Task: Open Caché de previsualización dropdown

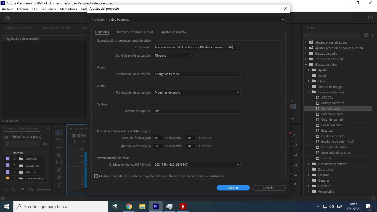Action: (173, 55)
